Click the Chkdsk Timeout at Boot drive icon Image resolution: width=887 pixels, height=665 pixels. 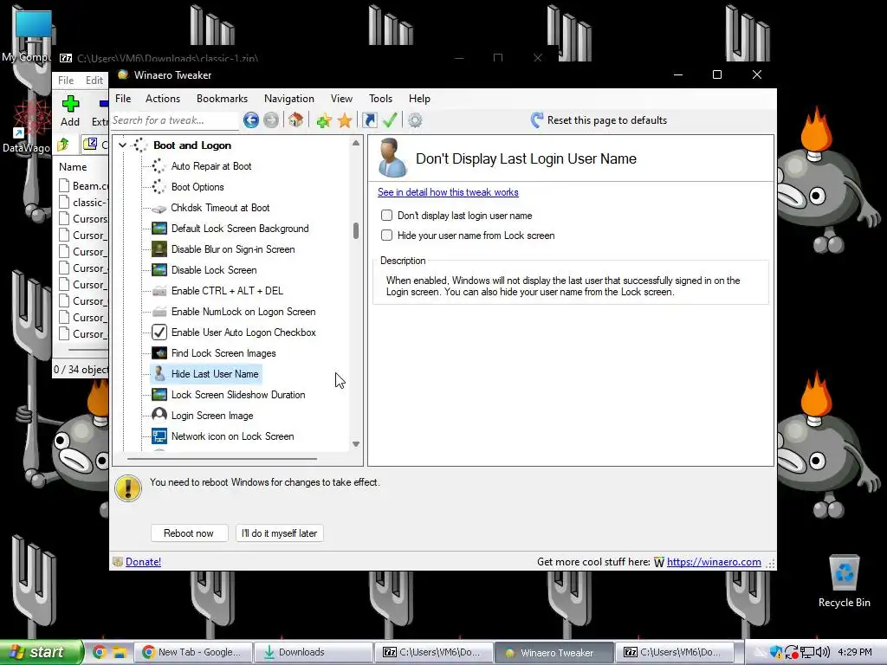pyautogui.click(x=159, y=208)
